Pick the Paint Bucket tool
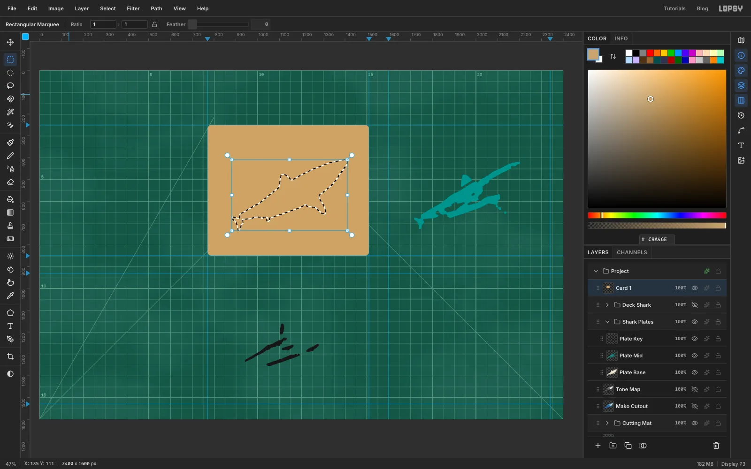This screenshot has width=751, height=469. tap(10, 199)
